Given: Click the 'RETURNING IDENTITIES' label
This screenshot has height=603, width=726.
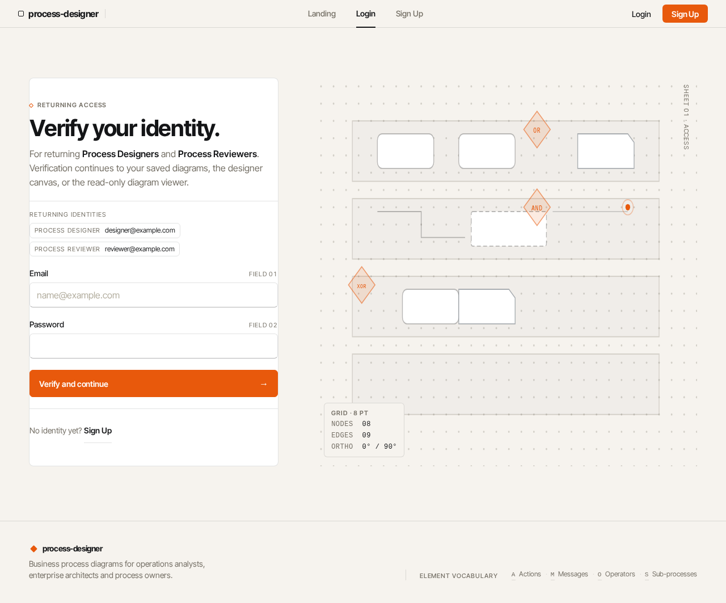Looking at the screenshot, I should pyautogui.click(x=67, y=214).
